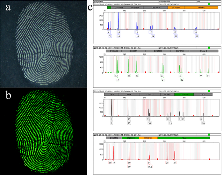Select the D1S1656 locus header bar
This screenshot has width=223, height=175.
135,8
